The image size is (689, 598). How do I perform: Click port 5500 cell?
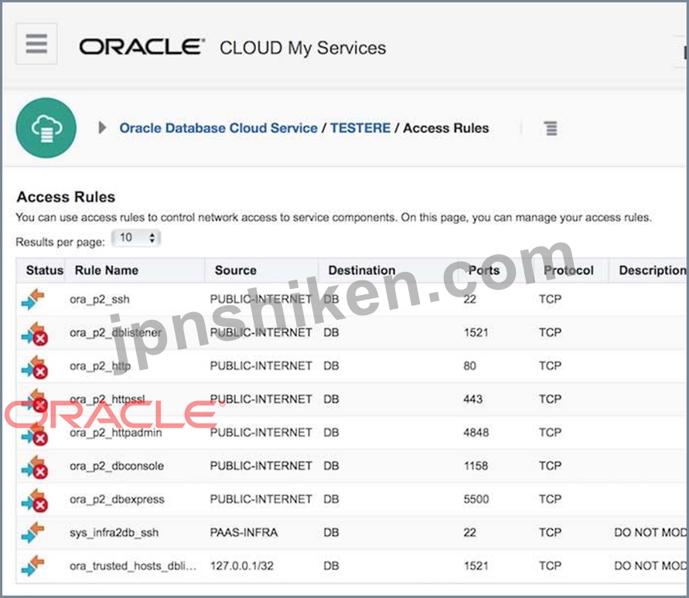point(476,499)
